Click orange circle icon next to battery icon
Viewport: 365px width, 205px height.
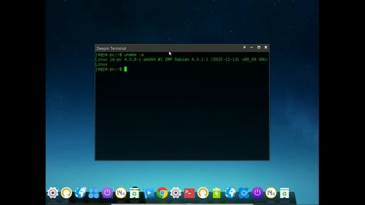coord(203,192)
